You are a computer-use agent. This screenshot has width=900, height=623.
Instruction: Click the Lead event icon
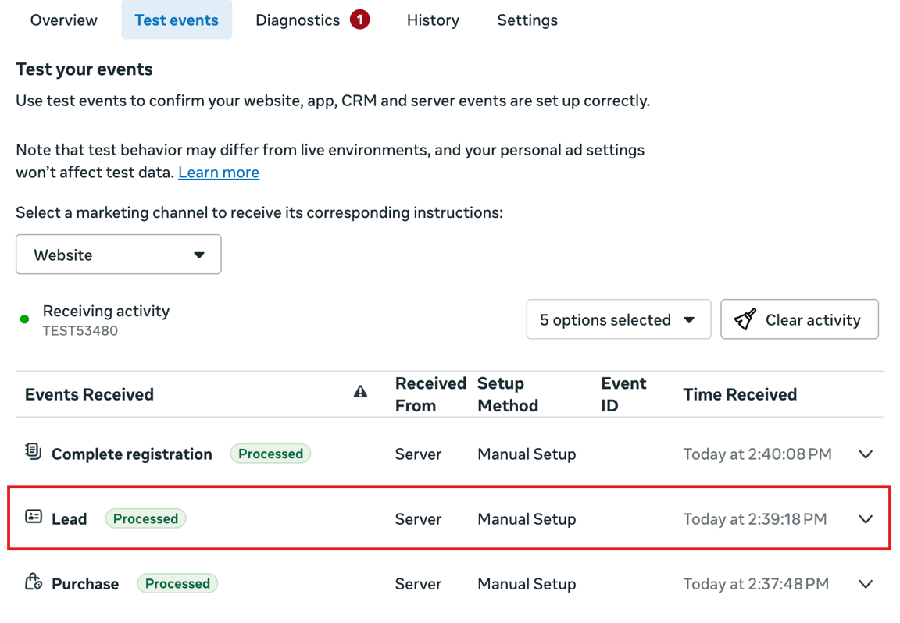tap(34, 517)
